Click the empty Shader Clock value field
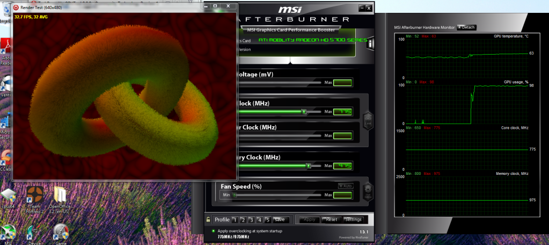549x245 pixels. click(342, 136)
